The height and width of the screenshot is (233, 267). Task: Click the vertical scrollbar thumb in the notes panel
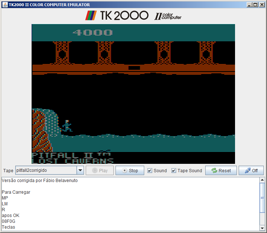pos(262,197)
